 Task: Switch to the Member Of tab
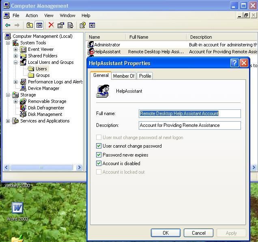click(x=124, y=76)
